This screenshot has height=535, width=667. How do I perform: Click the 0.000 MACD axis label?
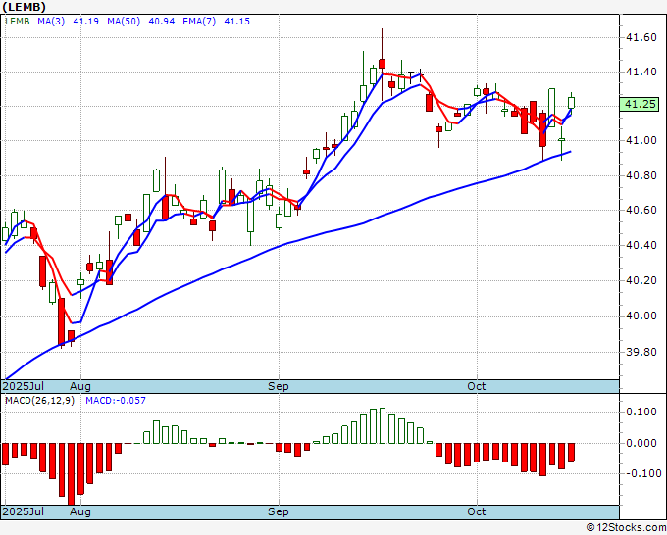click(x=641, y=443)
